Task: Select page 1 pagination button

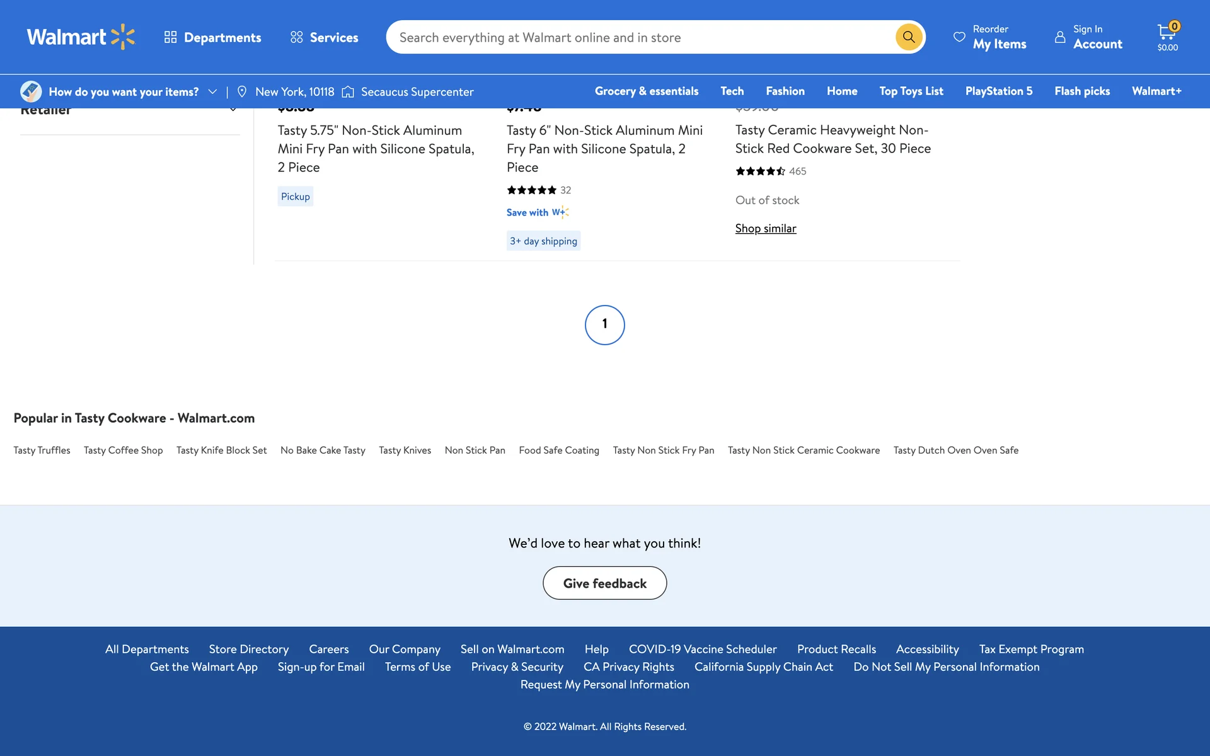Action: click(x=604, y=324)
